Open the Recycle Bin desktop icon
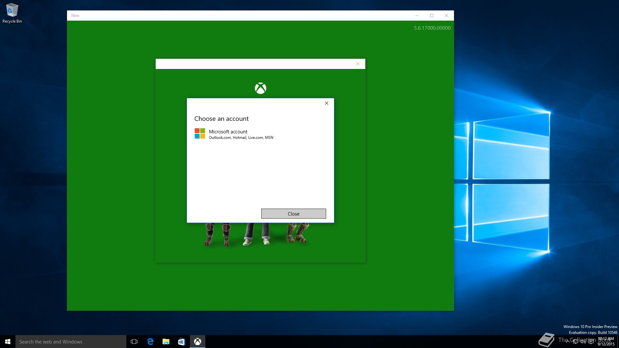The width and height of the screenshot is (619, 348). pos(12,14)
